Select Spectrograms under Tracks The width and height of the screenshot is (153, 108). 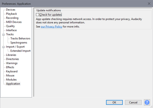[x=19, y=42]
